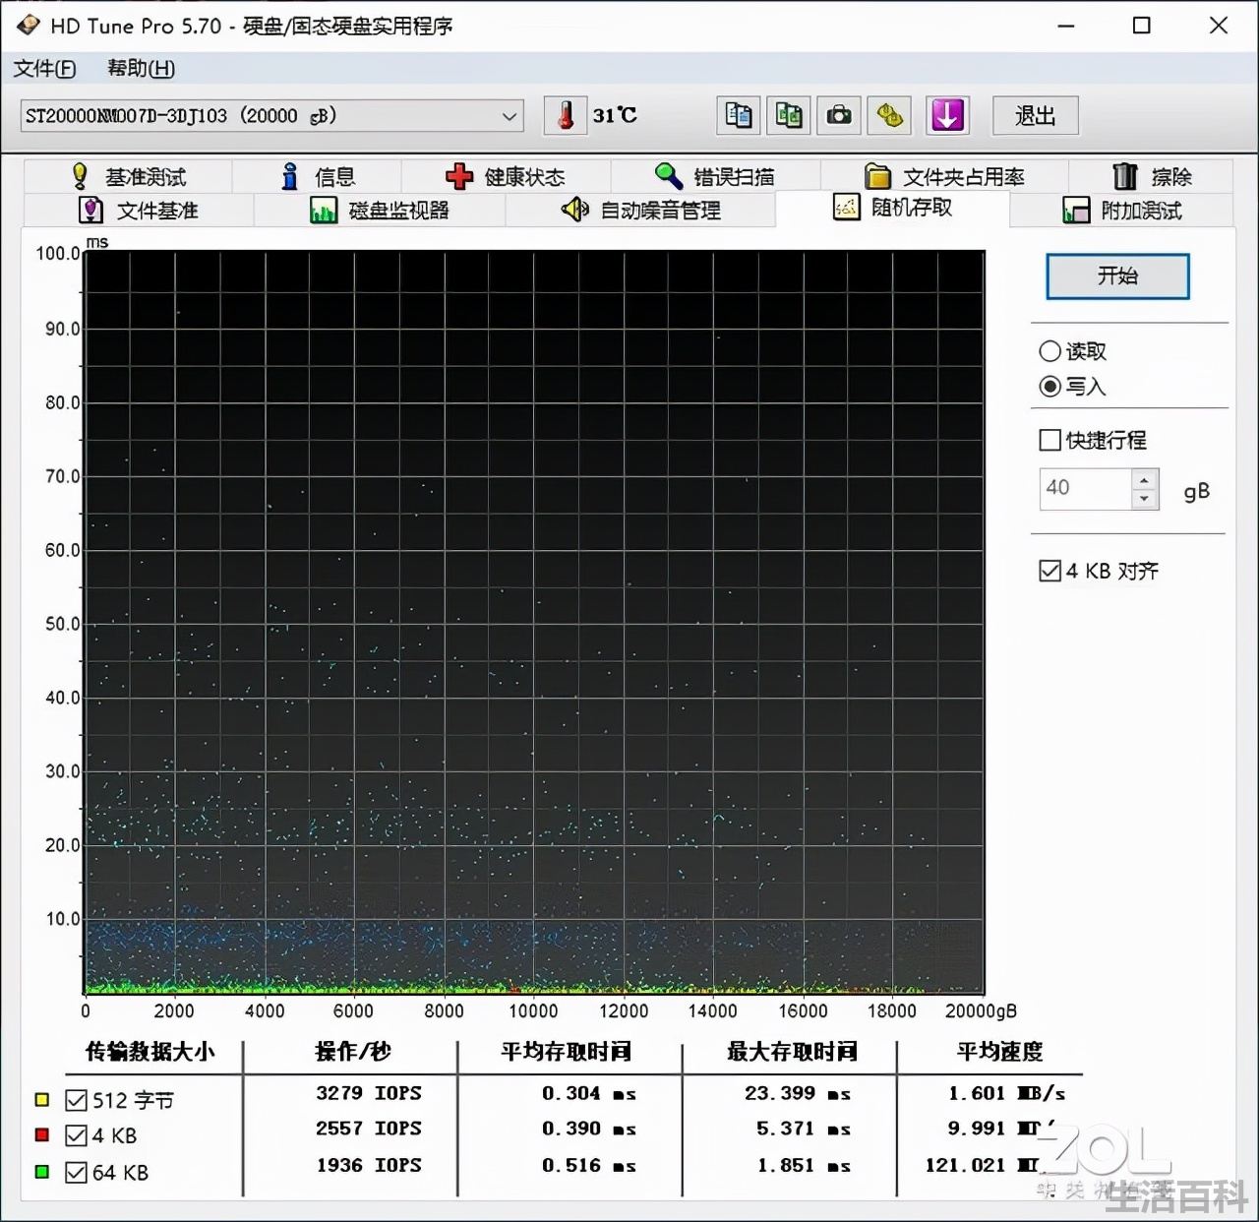Click the 1.601 MB/s average speed value
This screenshot has width=1259, height=1222.
tap(1006, 1093)
